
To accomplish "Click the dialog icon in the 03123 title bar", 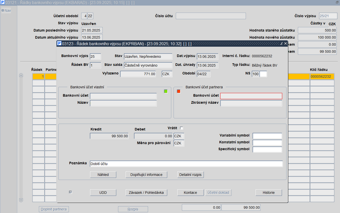I will [x=59, y=43].
